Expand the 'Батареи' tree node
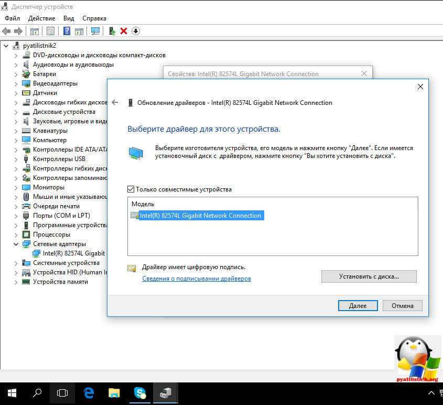Screen dimensions: 443x405 click(x=16, y=74)
